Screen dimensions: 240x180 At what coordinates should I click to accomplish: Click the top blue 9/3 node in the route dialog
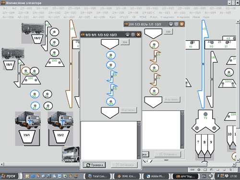click(111, 55)
